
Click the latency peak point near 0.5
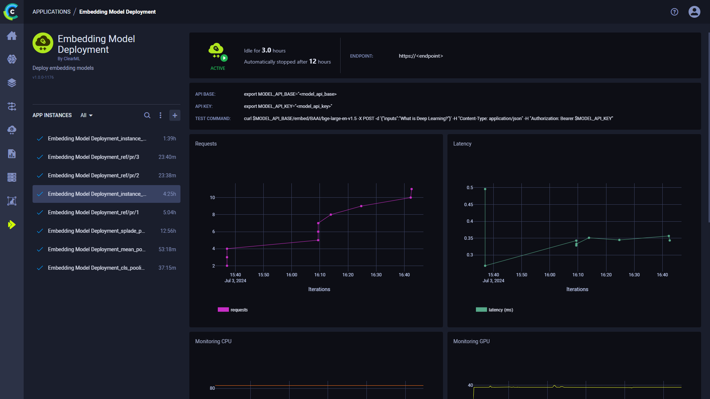[x=485, y=189]
